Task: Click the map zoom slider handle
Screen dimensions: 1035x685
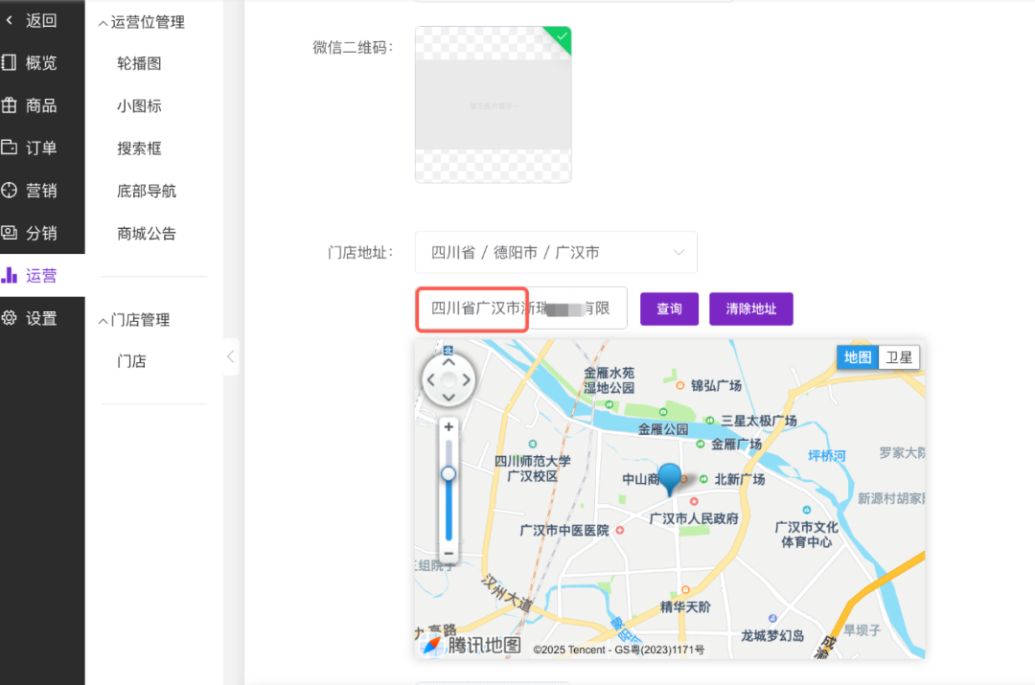Action: 448,474
